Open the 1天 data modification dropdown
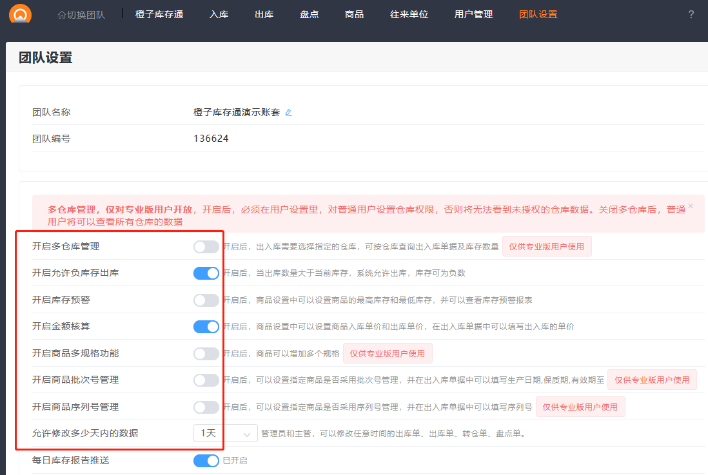 click(x=225, y=434)
